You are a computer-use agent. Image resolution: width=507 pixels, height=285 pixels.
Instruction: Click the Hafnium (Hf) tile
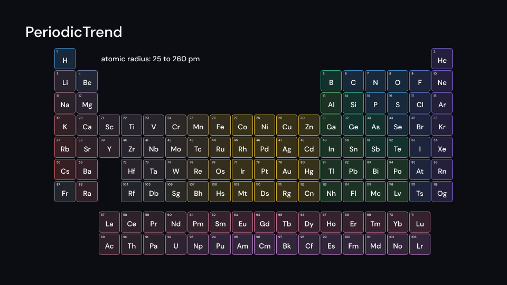132,169
